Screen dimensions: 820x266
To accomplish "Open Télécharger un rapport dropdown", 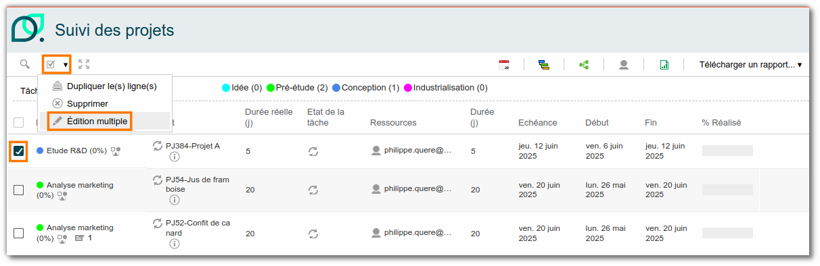I will [750, 65].
